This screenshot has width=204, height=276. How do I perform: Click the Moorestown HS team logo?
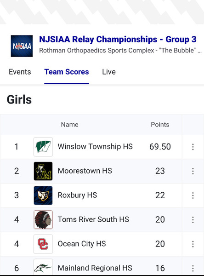point(43,171)
